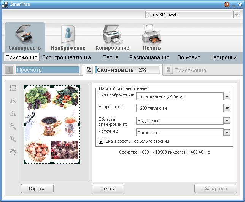The image size is (245, 202).
Task: Switch to the Папка tab
Action: [110, 57]
